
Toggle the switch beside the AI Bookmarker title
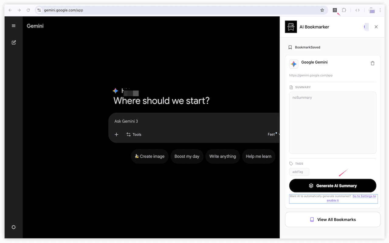(x=366, y=27)
